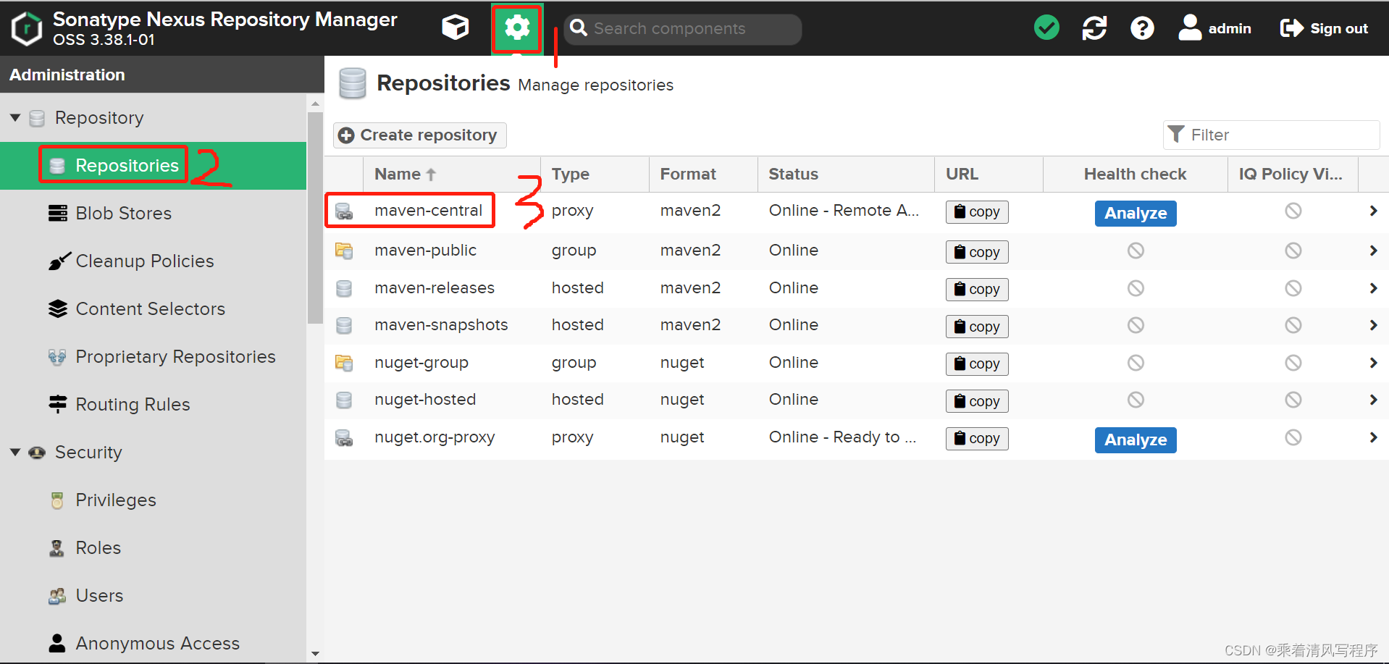This screenshot has height=664, width=1389.
Task: Click the nuget-group folder icon
Action: (344, 363)
